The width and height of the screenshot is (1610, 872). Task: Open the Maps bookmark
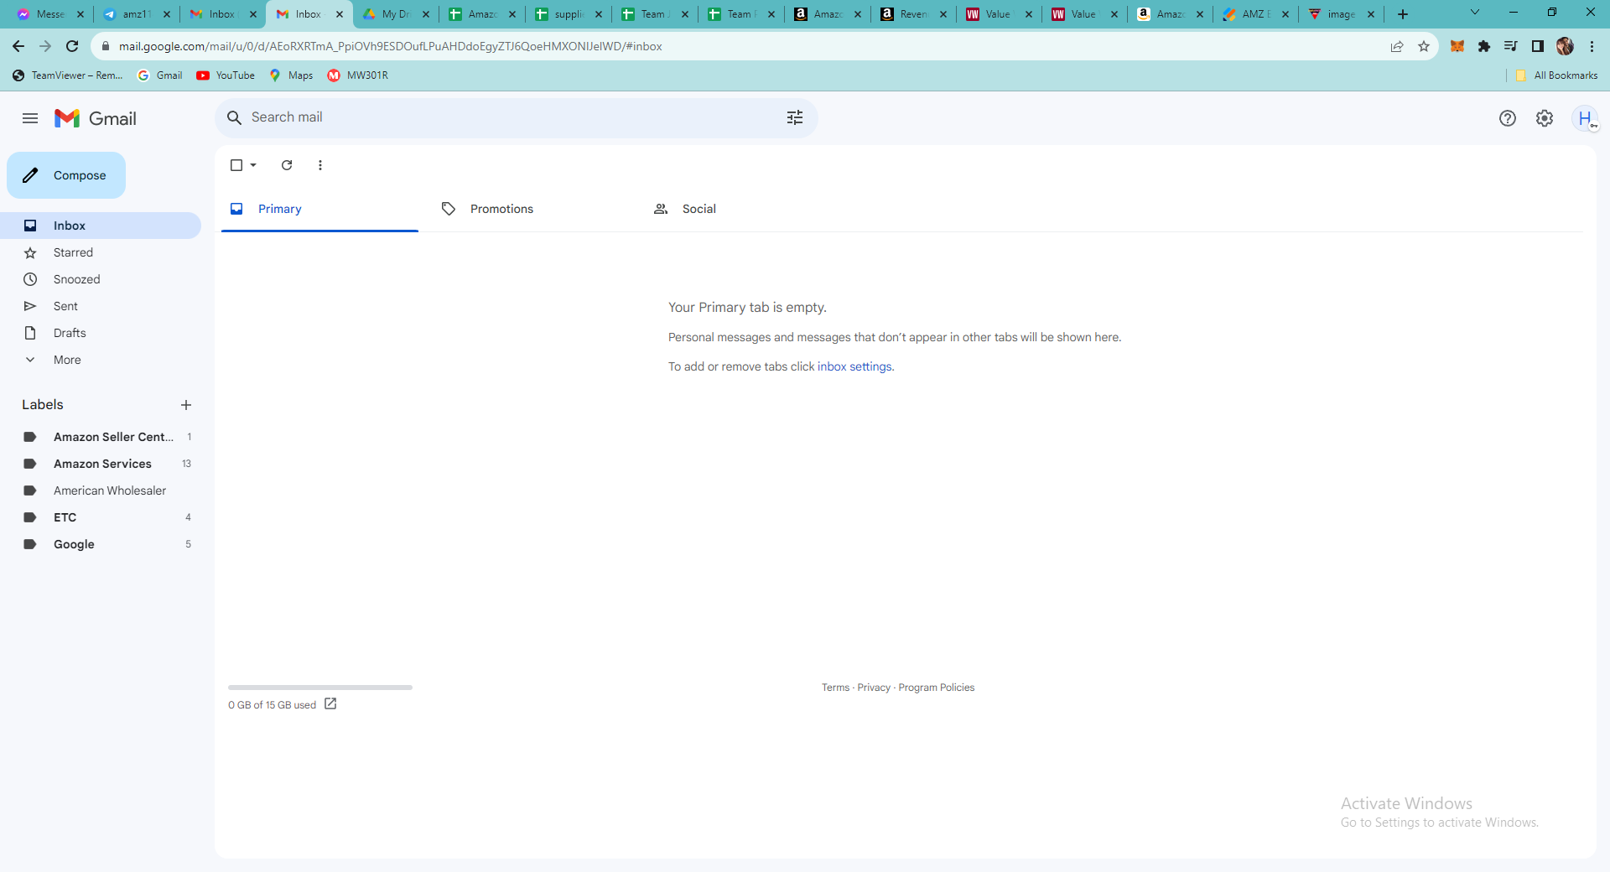point(291,75)
